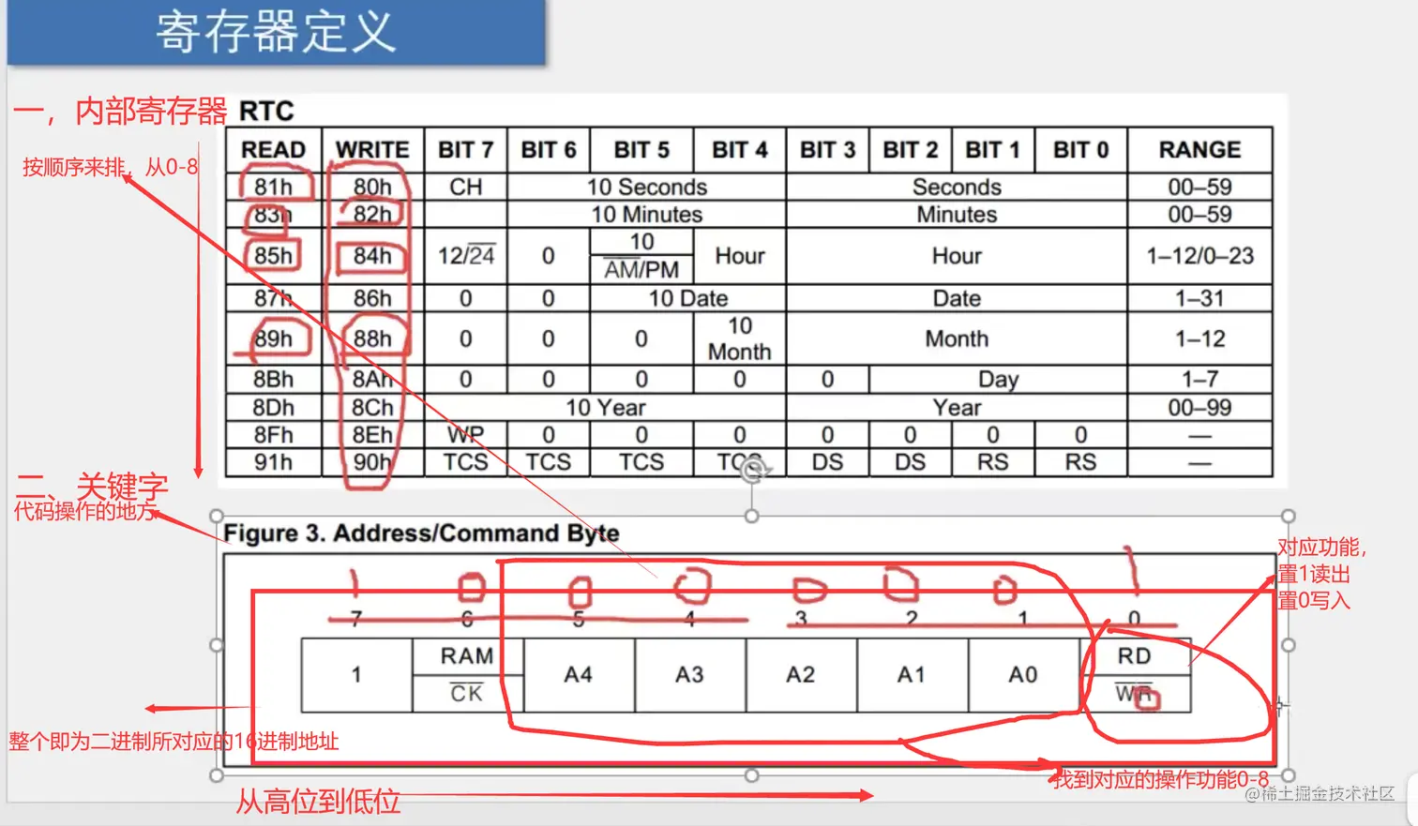Image resolution: width=1418 pixels, height=826 pixels.
Task: Click the 91h read address cell
Action: (x=273, y=462)
